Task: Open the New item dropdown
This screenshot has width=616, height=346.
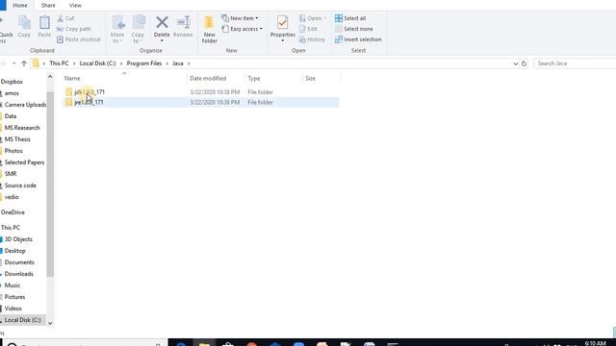Action: (x=240, y=18)
